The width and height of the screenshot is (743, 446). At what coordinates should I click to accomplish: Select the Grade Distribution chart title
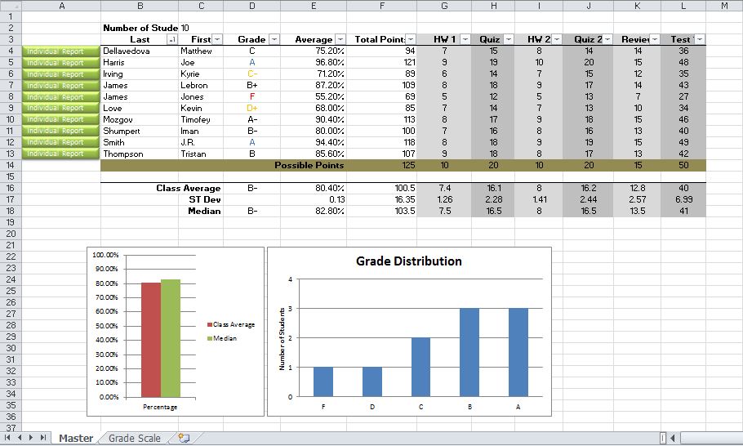click(x=408, y=261)
